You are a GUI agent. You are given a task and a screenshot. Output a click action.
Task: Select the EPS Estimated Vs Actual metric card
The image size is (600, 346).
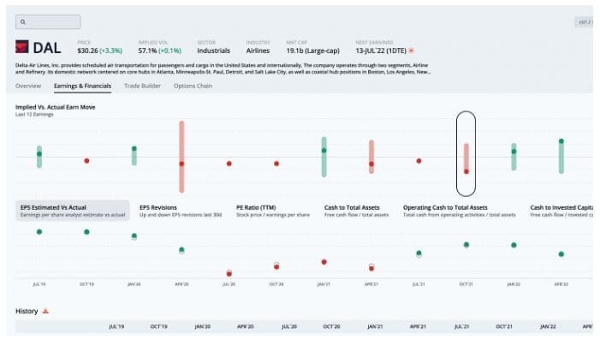[72, 211]
